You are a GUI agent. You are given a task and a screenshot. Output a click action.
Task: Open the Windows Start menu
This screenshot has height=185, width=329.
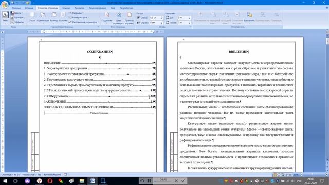5,181
